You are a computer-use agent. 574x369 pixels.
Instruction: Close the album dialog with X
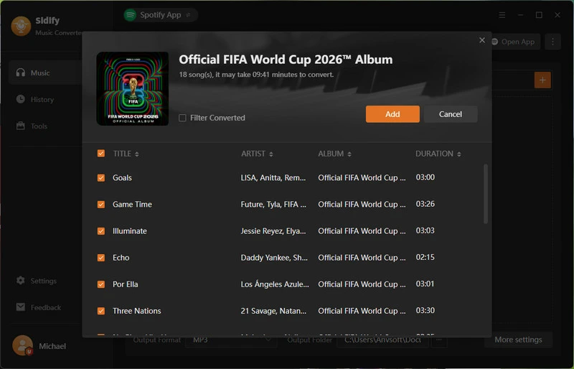[482, 40]
